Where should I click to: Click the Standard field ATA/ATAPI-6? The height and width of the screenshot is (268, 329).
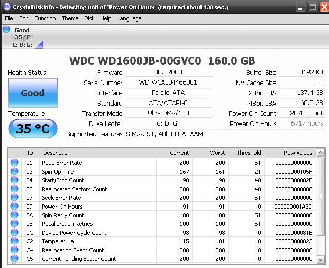click(169, 103)
